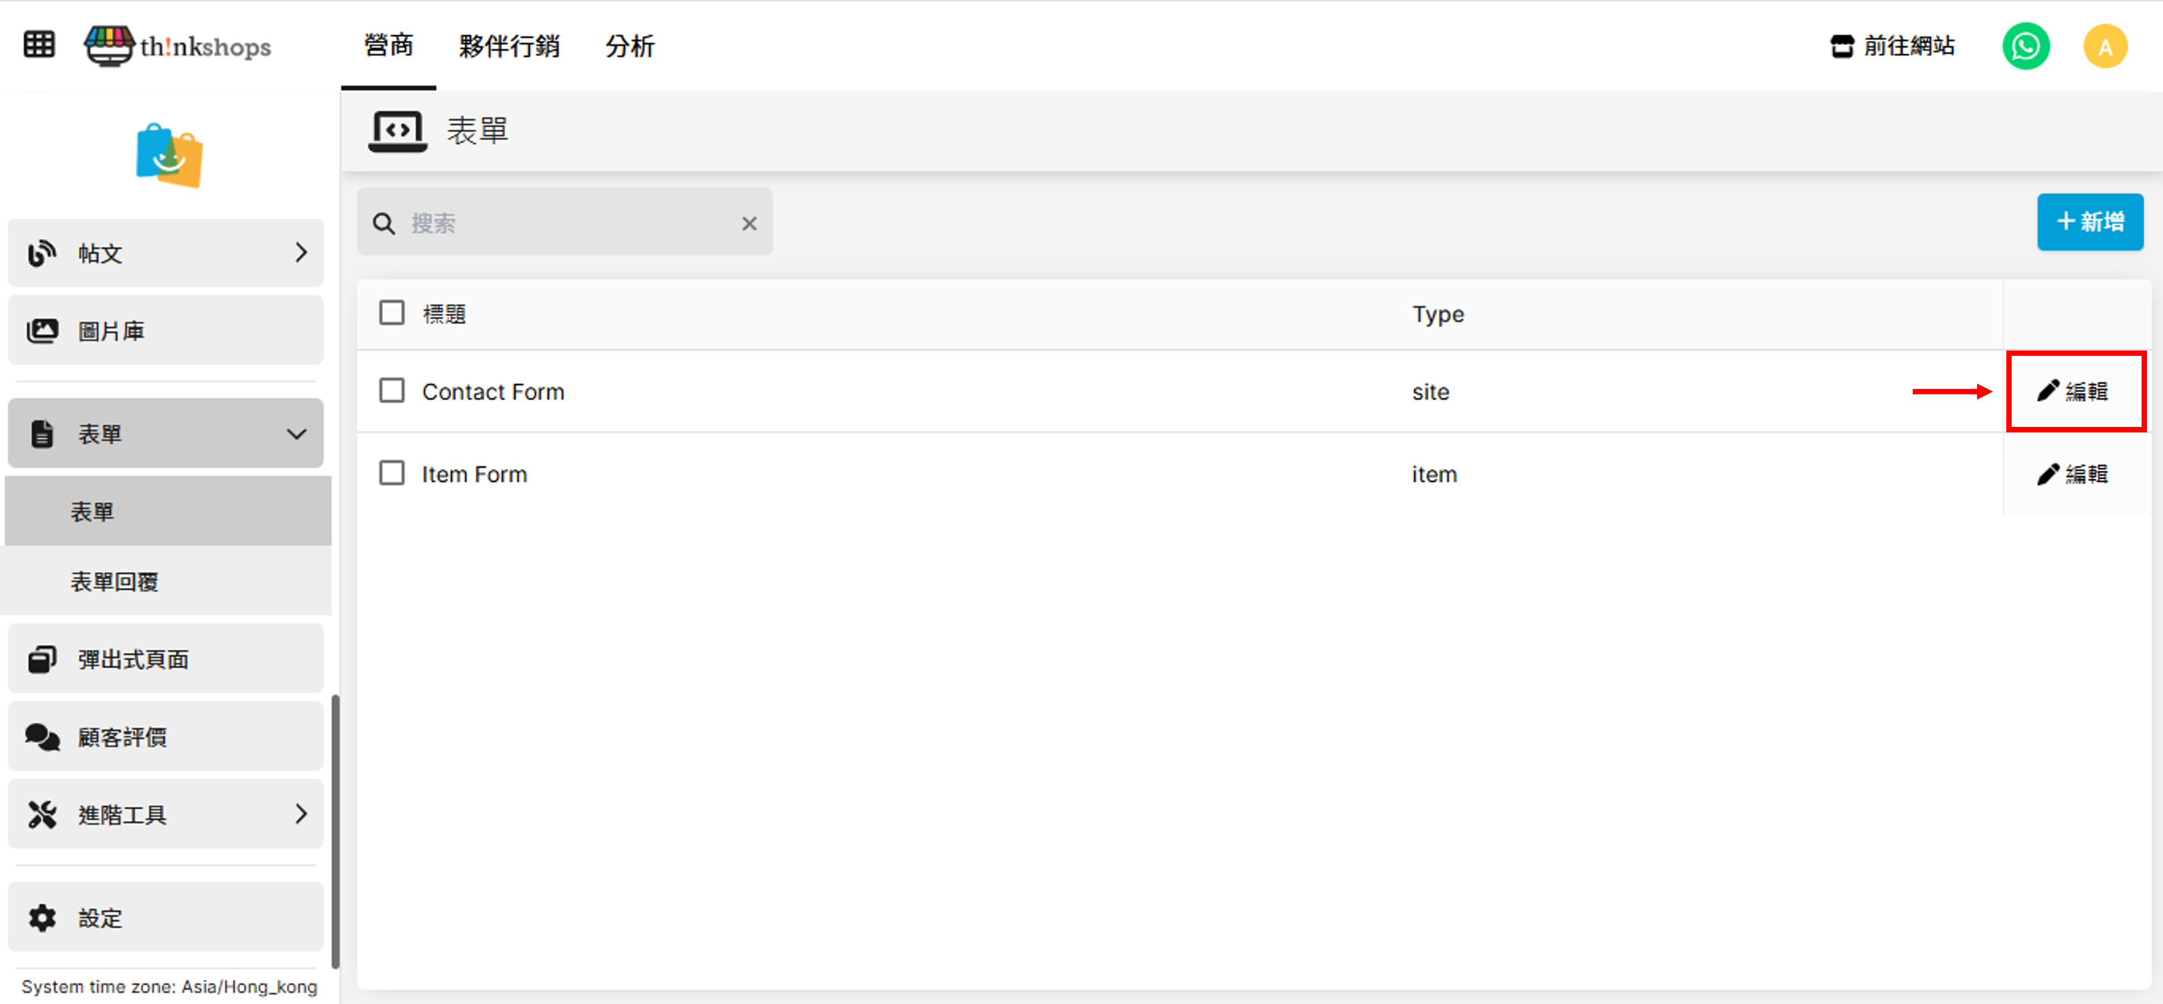This screenshot has width=2163, height=1004.
Task: Collapse the 表單 sidebar section
Action: (165, 434)
